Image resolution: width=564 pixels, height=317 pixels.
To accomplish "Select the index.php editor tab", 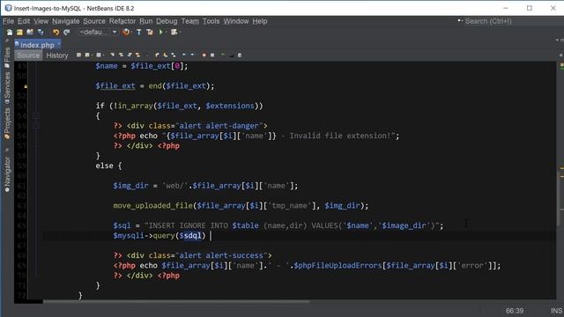I will [37, 45].
